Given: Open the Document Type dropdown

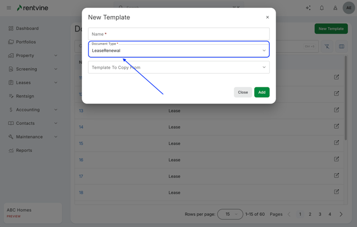Looking at the screenshot, I should [x=178, y=50].
